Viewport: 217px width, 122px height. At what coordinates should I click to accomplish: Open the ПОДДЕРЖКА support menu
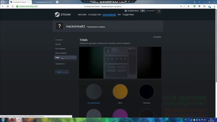[x=128, y=15]
